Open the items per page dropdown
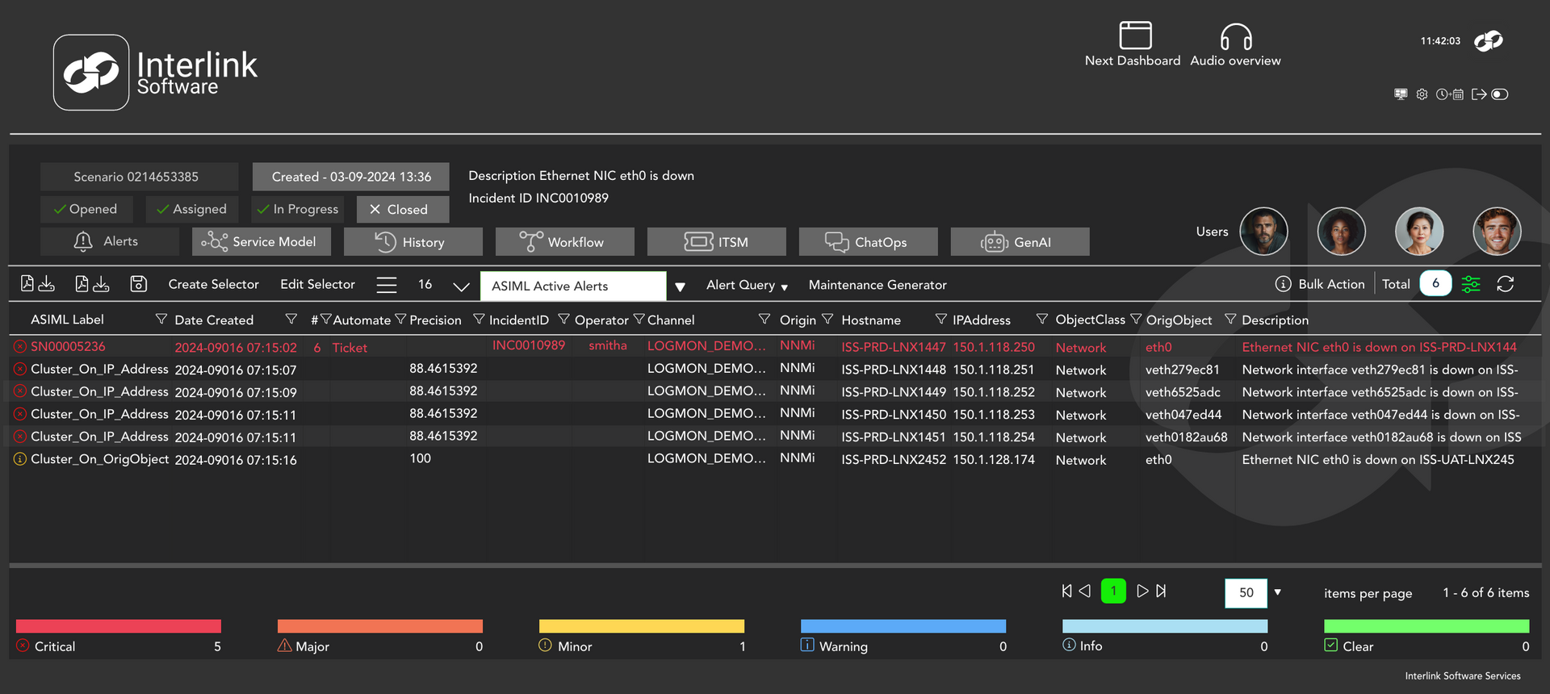Screen dimensions: 1550x694 [x=1277, y=592]
